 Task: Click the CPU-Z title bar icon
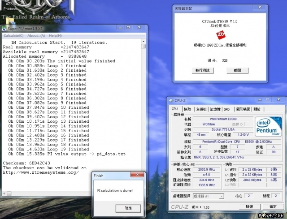(x=171, y=100)
